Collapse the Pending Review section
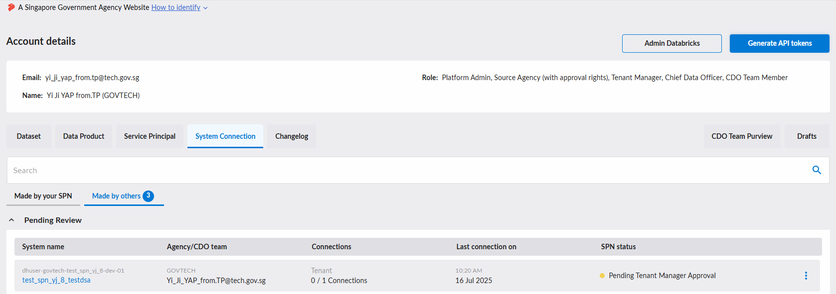836x294 pixels. 11,220
